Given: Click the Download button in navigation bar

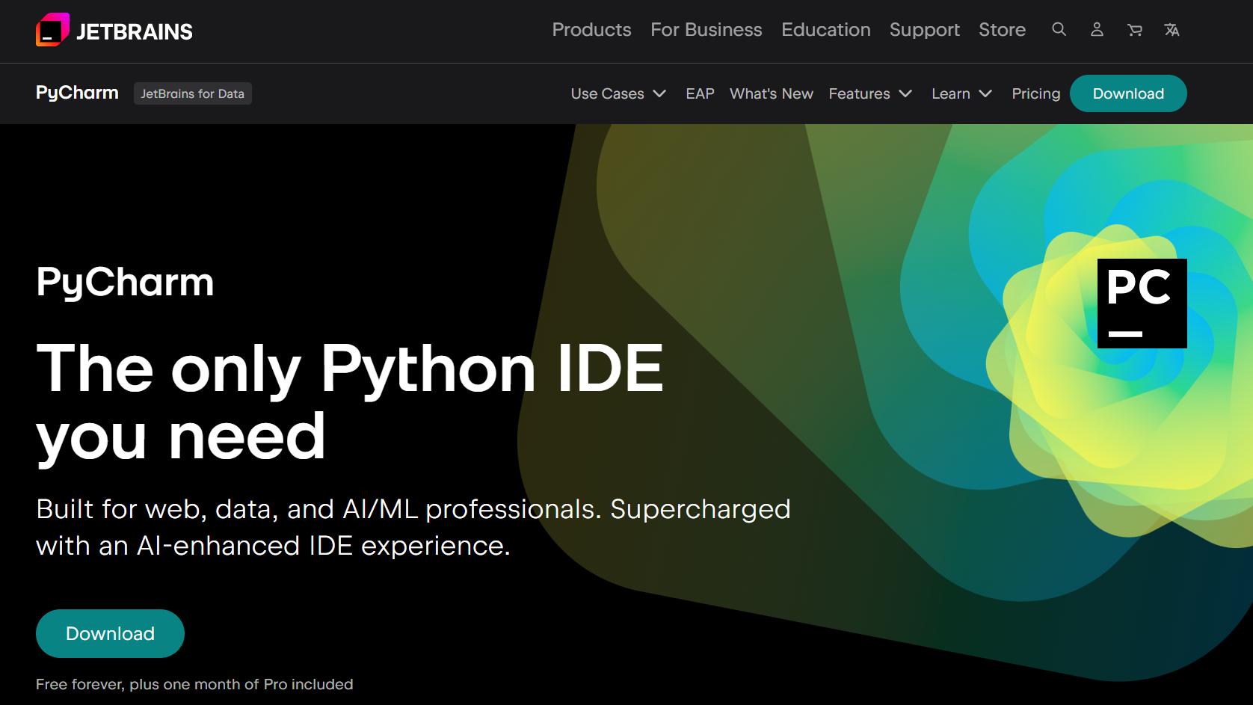Looking at the screenshot, I should (1128, 93).
